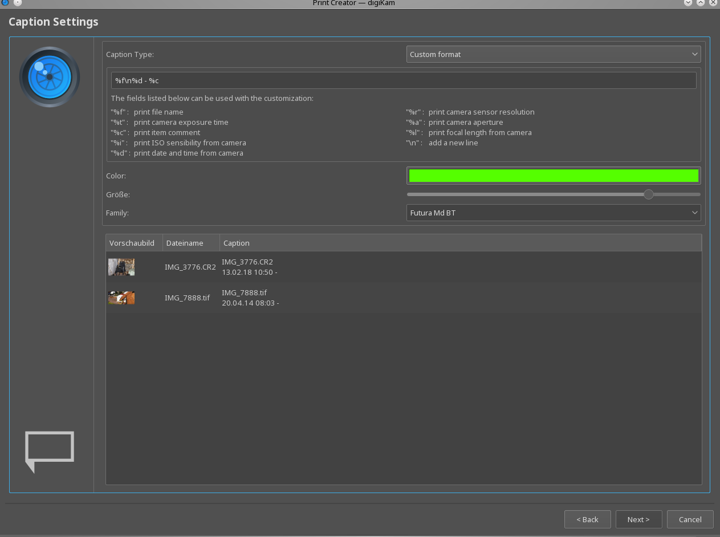Sort by the Dateiname column header

point(185,243)
